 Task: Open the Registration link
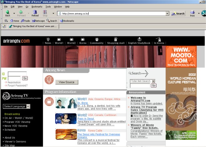coord(14,82)
